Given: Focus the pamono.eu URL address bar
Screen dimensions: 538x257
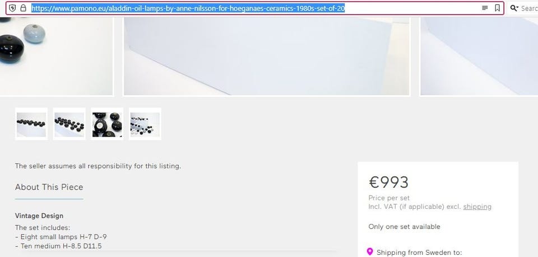Looking at the screenshot, I should 255,8.
